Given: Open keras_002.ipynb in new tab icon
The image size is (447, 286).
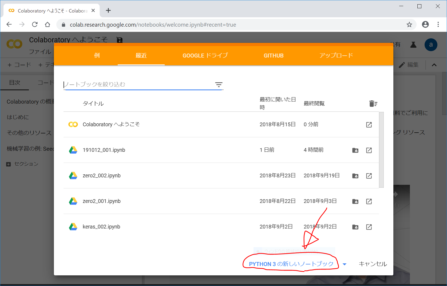Looking at the screenshot, I should [369, 227].
